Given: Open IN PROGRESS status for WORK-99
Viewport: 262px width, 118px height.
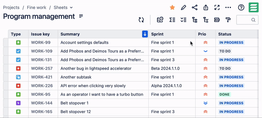Looking at the screenshot, I should (x=231, y=43).
